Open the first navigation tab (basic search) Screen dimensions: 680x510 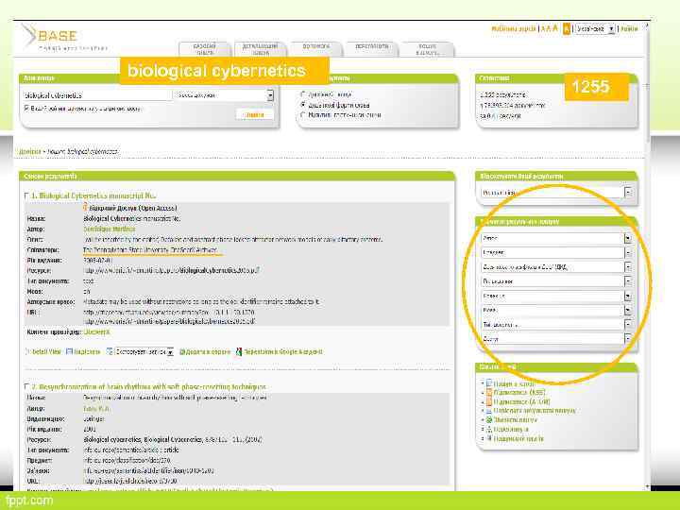pyautogui.click(x=205, y=49)
